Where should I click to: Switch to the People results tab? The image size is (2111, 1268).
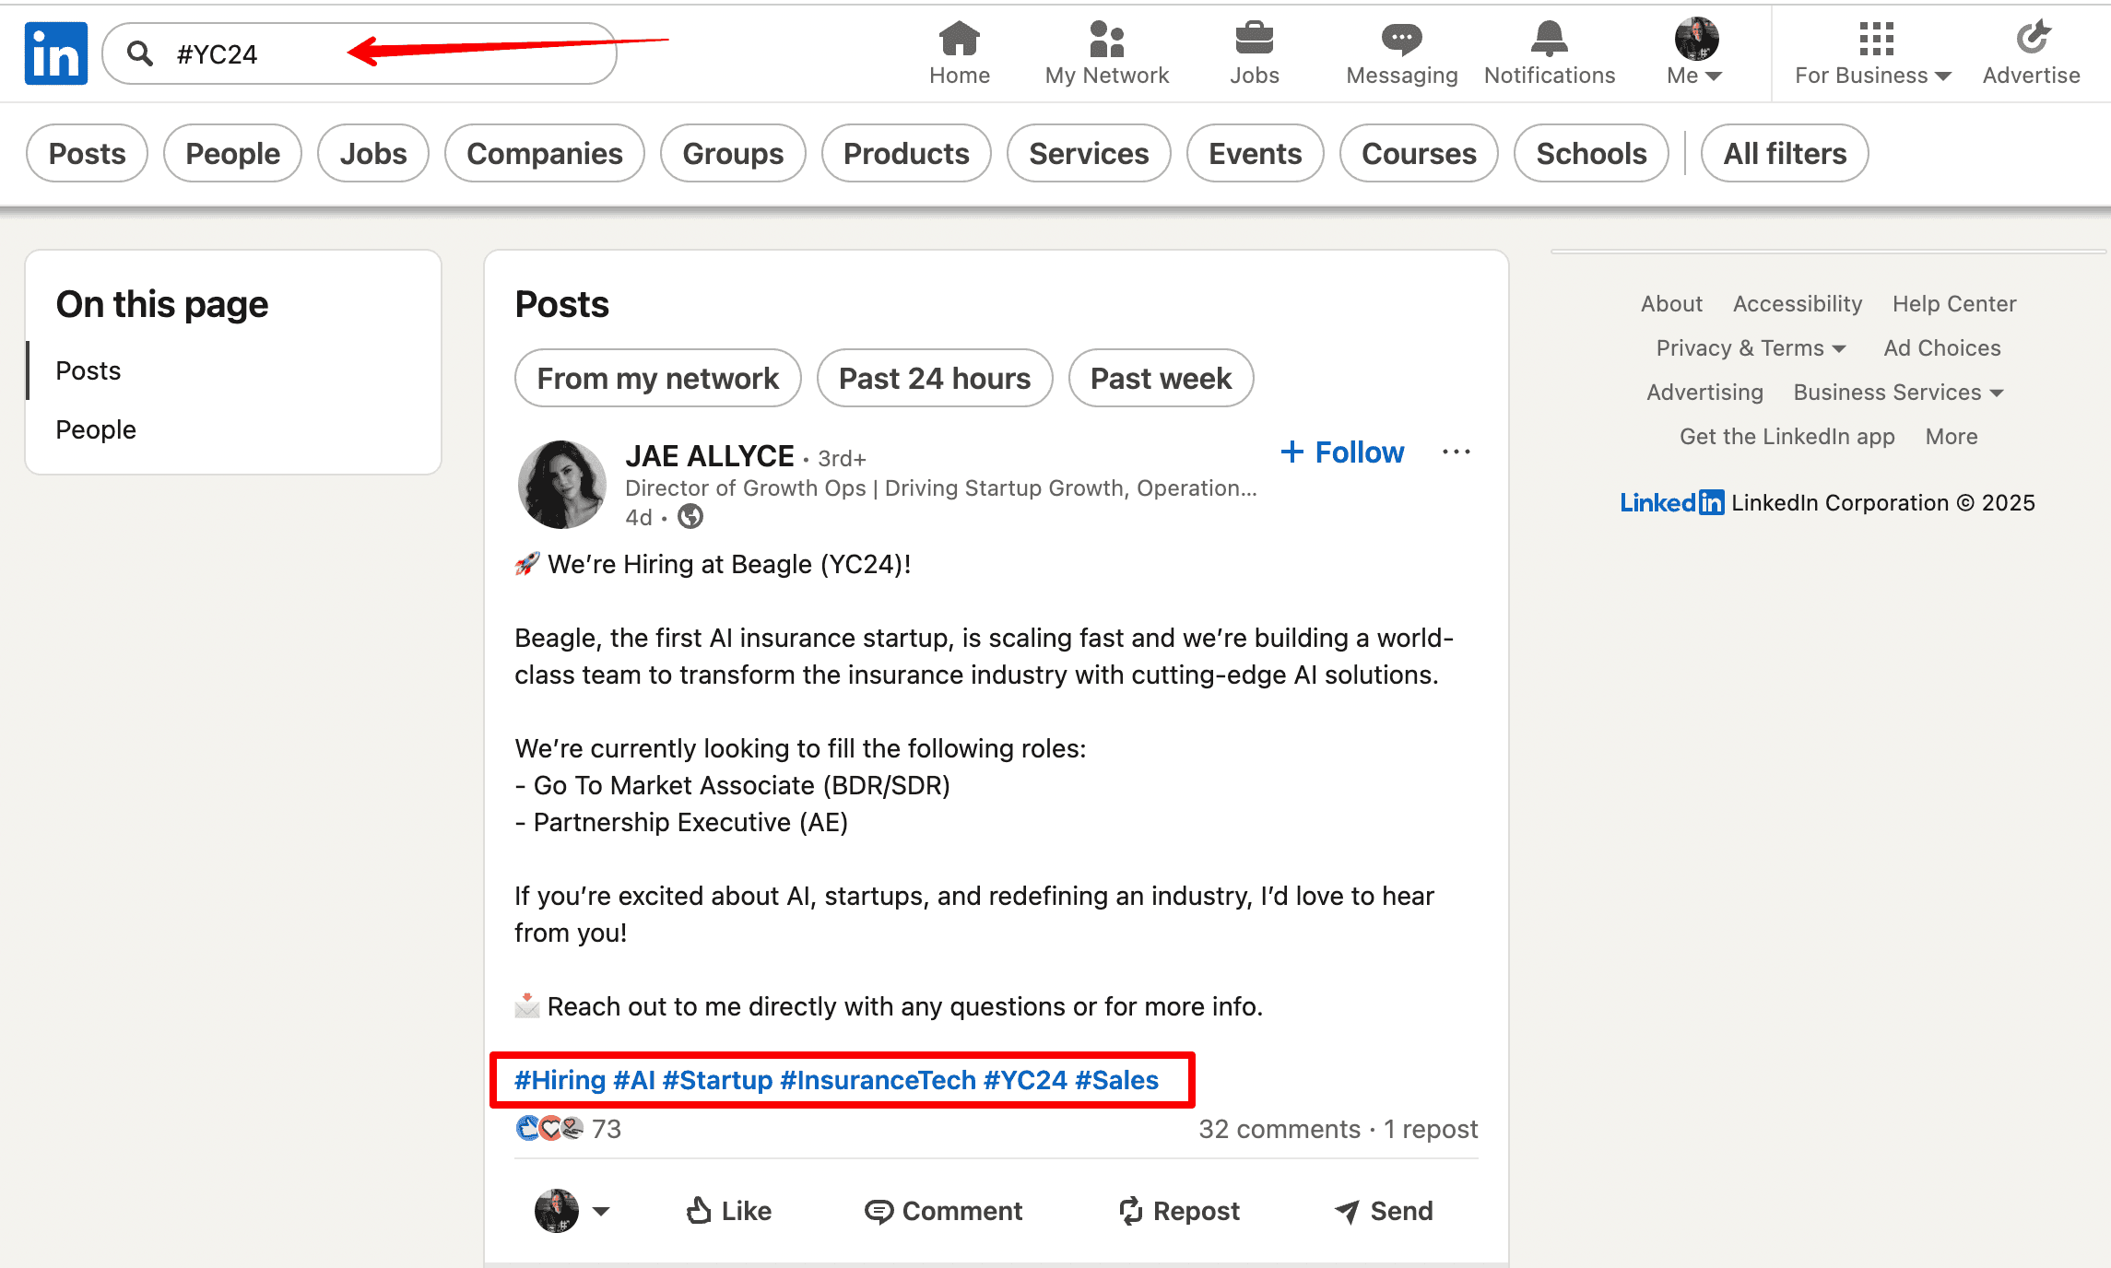click(x=232, y=153)
